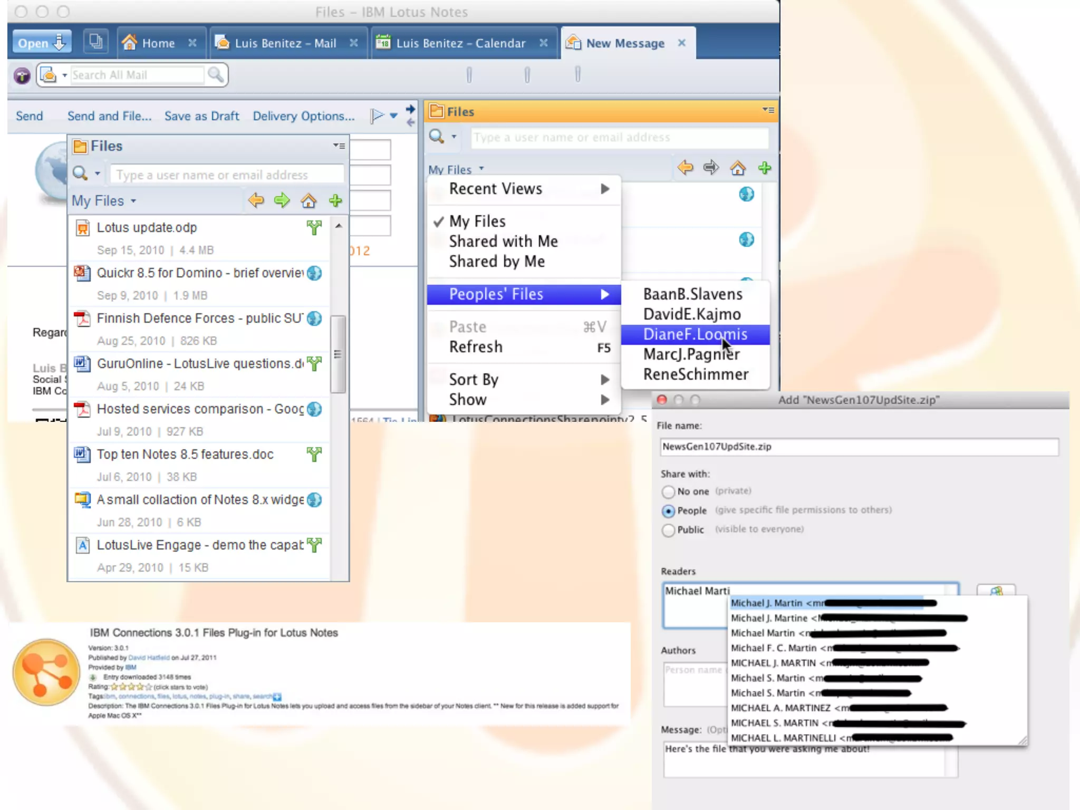Click the search magnifier icon beside Search All Mail
The width and height of the screenshot is (1080, 810).
tap(216, 75)
